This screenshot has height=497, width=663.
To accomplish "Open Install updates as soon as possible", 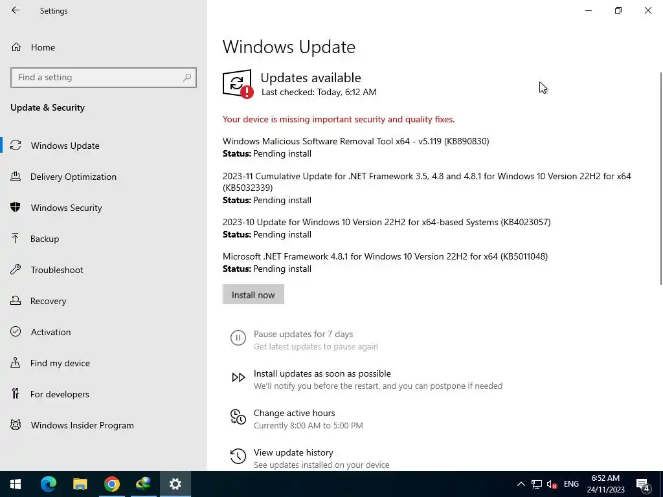I will point(366,379).
